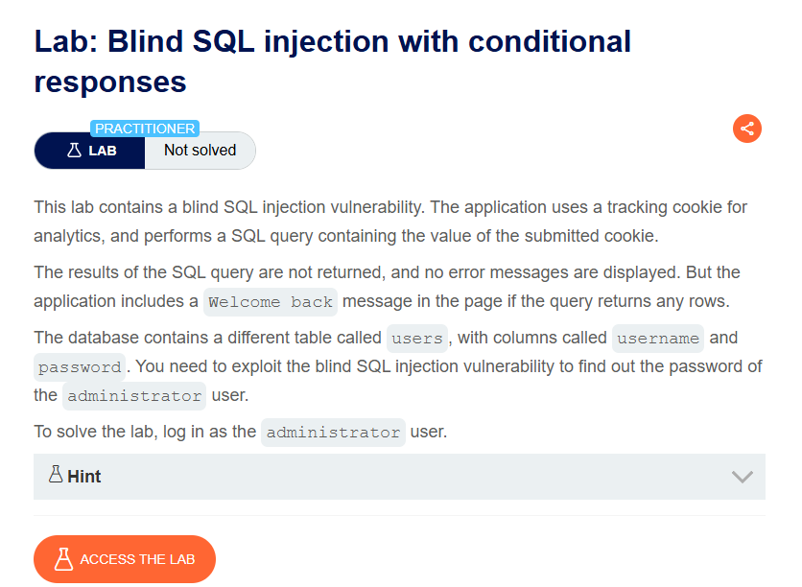Open the Hint panel by its label
The image size is (802, 587).
84,477
